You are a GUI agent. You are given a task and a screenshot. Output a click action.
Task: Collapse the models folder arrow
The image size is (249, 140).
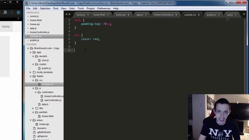click(x=33, y=56)
